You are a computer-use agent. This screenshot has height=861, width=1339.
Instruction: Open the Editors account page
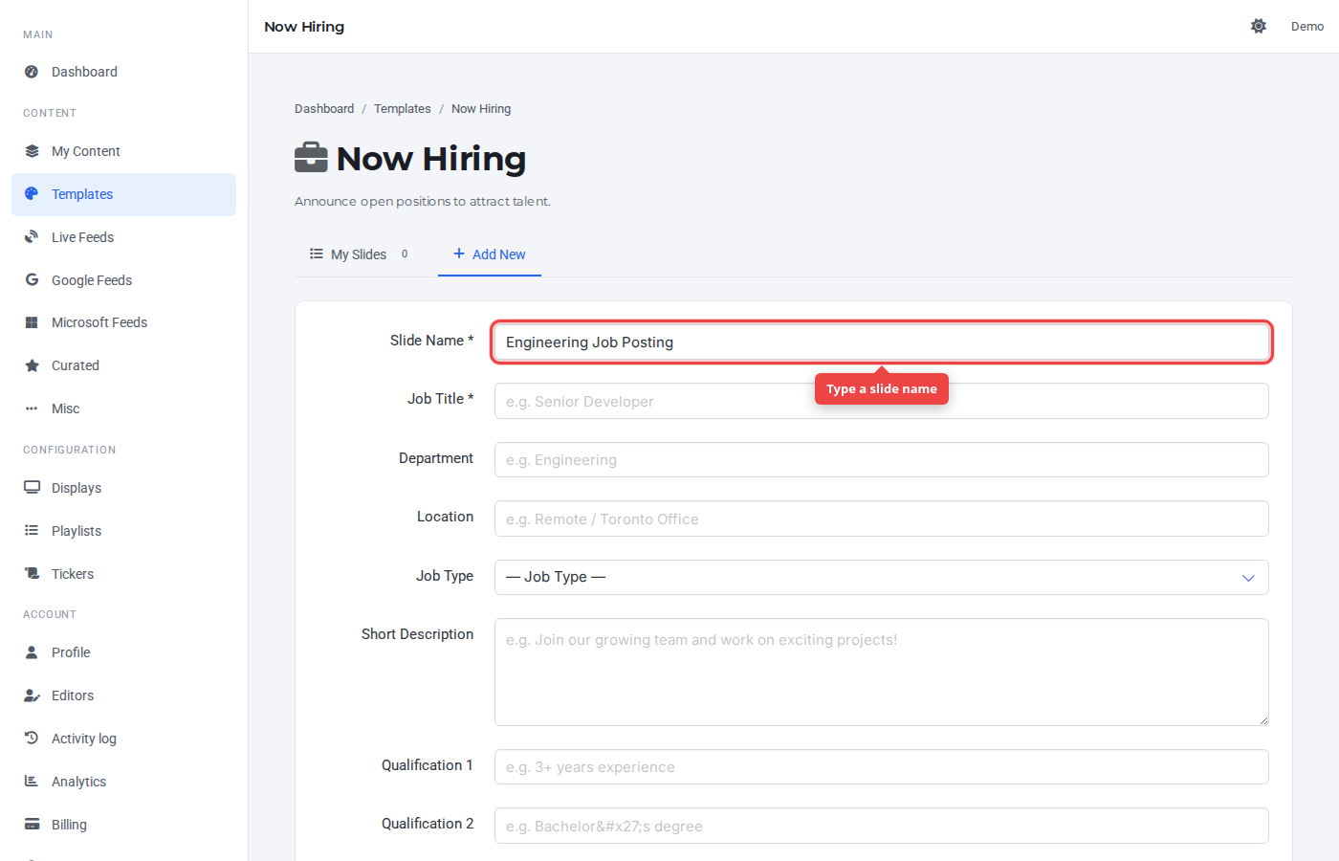[x=123, y=695]
